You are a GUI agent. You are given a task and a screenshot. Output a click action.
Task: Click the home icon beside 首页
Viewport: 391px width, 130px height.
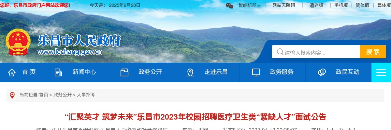click(x=12, y=72)
